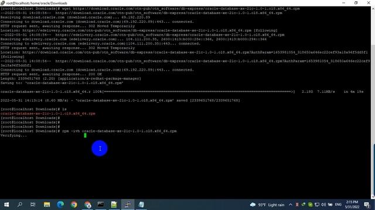The width and height of the screenshot is (375, 210).
Task: Click the 'rpm -ivh' command line
Action: pyautogui.click(x=88, y=131)
